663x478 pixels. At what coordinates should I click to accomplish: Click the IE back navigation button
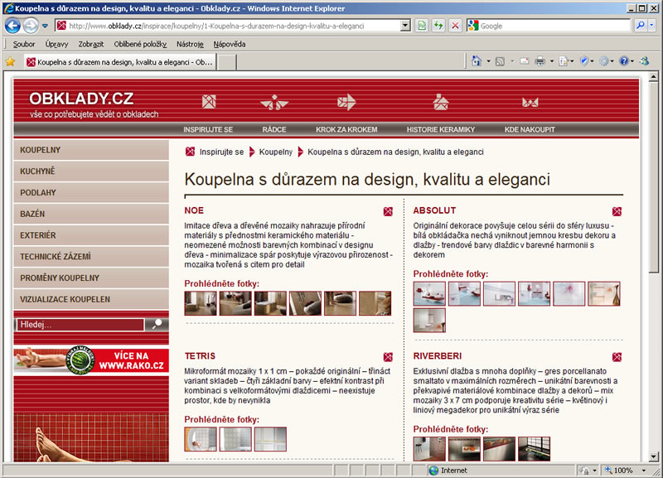[x=13, y=26]
